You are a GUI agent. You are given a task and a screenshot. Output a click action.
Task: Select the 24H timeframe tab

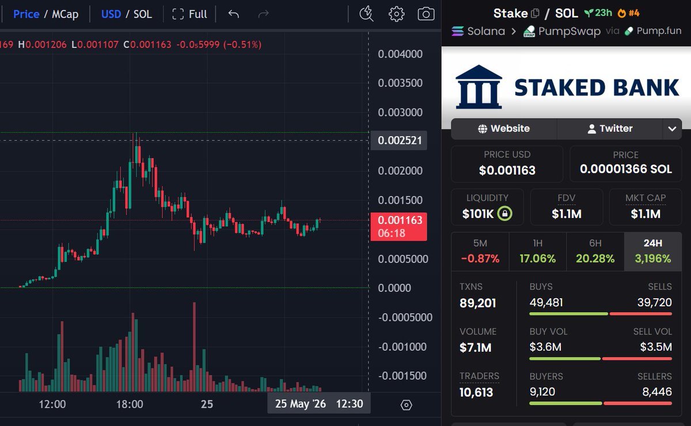(653, 251)
